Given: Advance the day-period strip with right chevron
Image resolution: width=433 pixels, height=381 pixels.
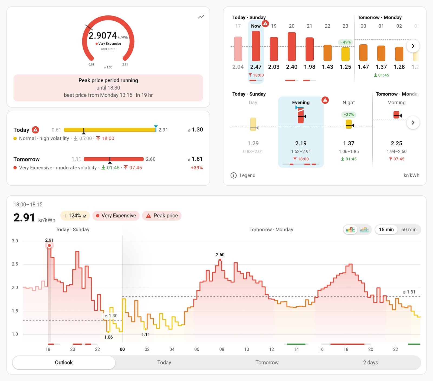Looking at the screenshot, I should [x=413, y=123].
